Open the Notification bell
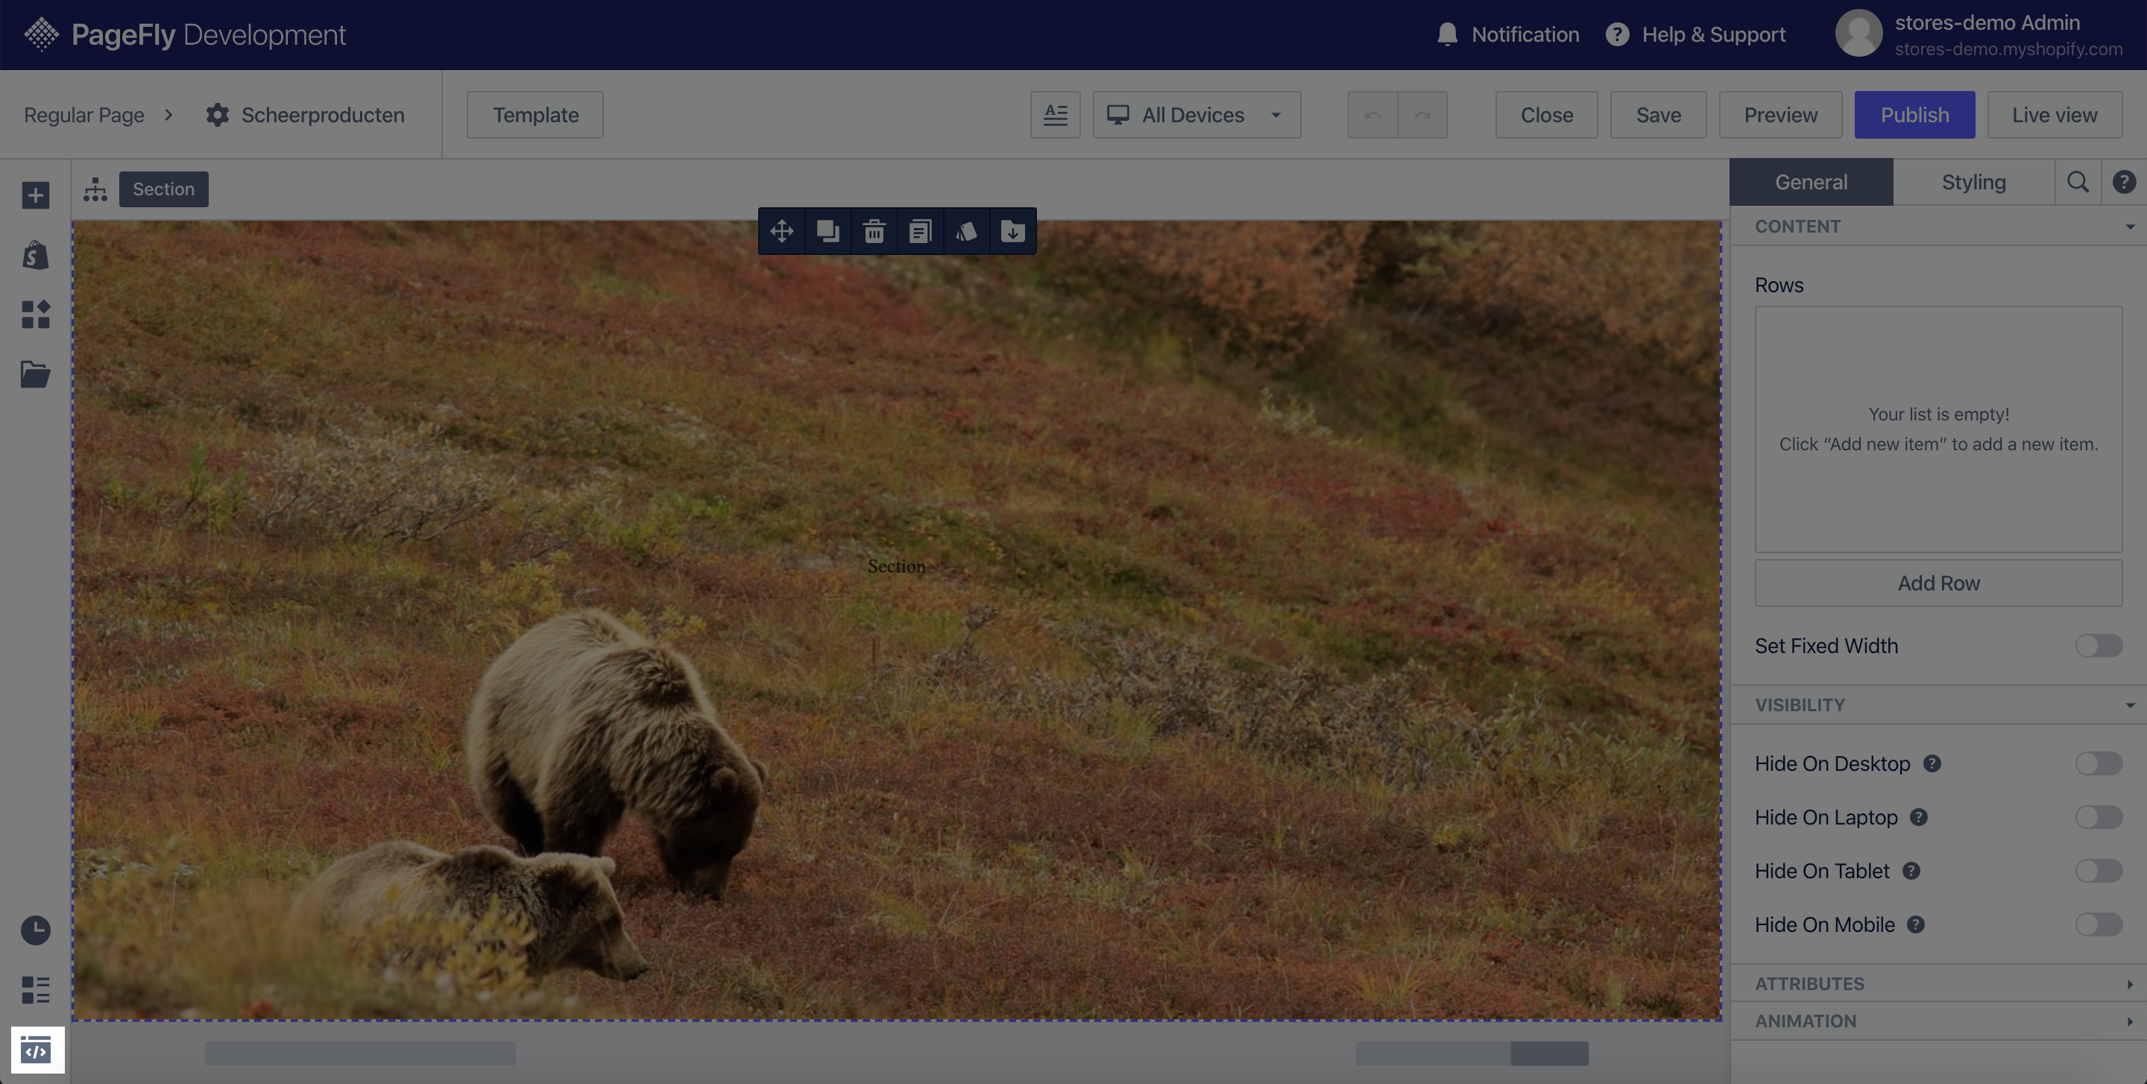 click(x=1447, y=34)
